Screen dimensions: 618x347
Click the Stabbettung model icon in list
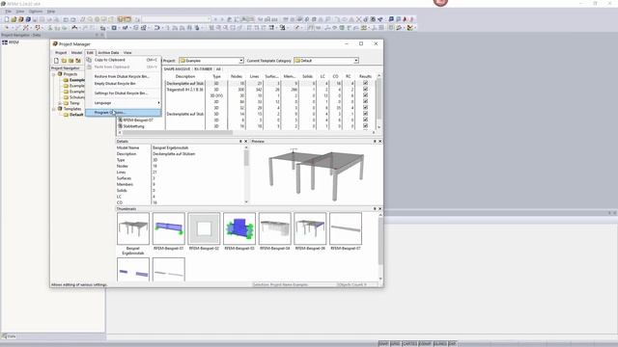click(x=120, y=126)
